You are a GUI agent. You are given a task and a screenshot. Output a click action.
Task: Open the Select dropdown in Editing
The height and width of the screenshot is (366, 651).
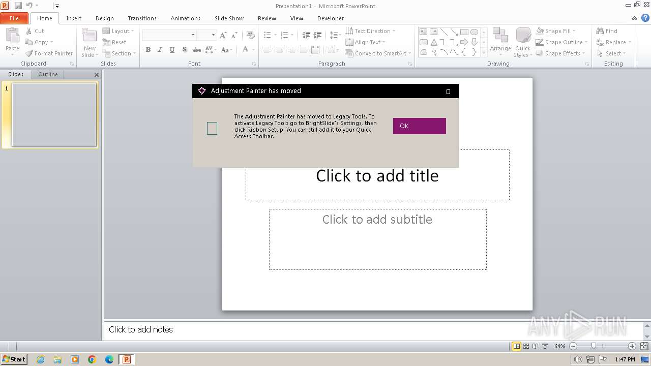pos(611,53)
